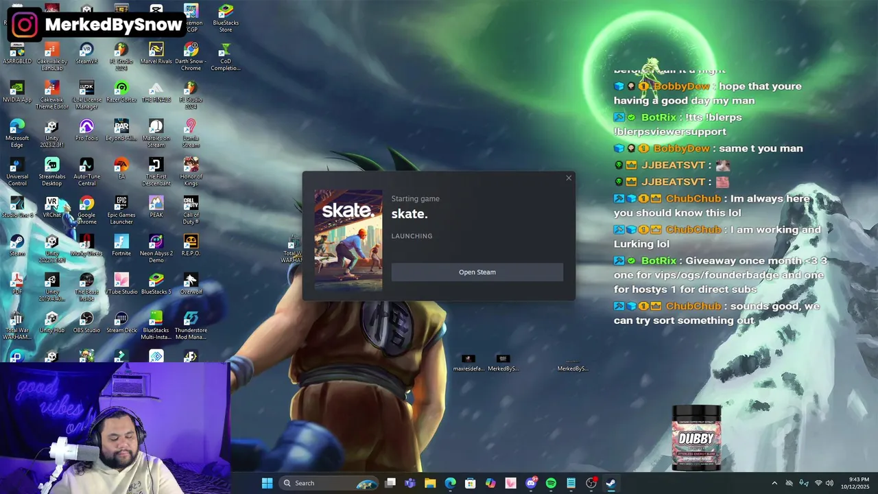Open Microsoft Edge from the taskbar

[450, 483]
